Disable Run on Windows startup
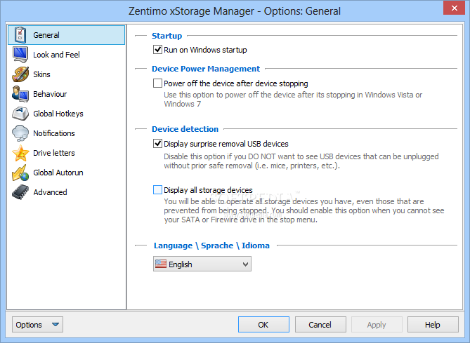 (x=157, y=49)
